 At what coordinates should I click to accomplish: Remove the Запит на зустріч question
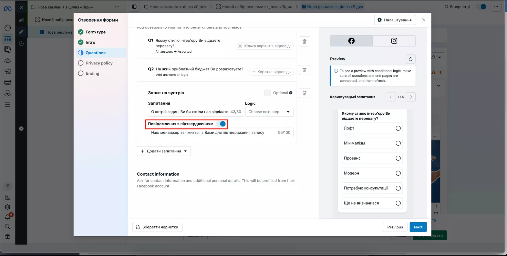(304, 93)
